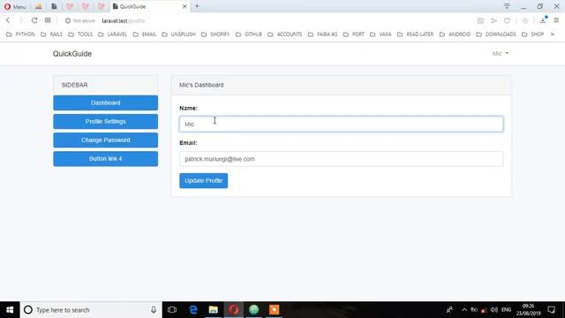Open the DOWNLOADS bookmarks folder
Viewport: 565px width, 318px height.
496,34
